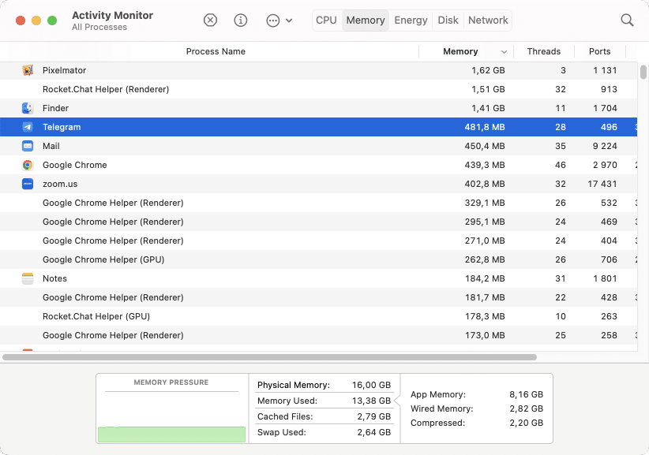Click the Pixelmator app icon
649x455 pixels.
coord(28,70)
